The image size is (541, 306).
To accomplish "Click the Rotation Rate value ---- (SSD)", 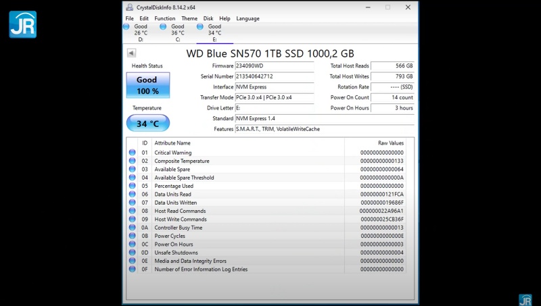I will [x=392, y=87].
